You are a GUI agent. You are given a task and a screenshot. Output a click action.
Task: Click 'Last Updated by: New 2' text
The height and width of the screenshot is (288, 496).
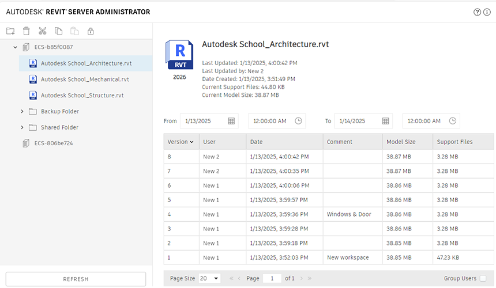click(233, 71)
